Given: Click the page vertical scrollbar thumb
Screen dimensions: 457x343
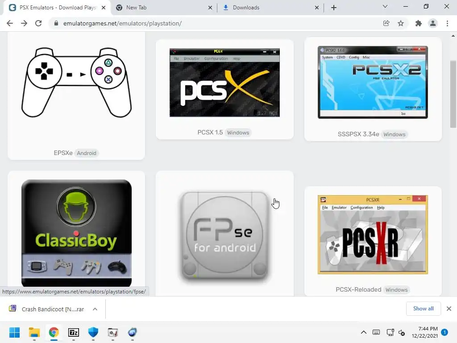Looking at the screenshot, I should 453,94.
